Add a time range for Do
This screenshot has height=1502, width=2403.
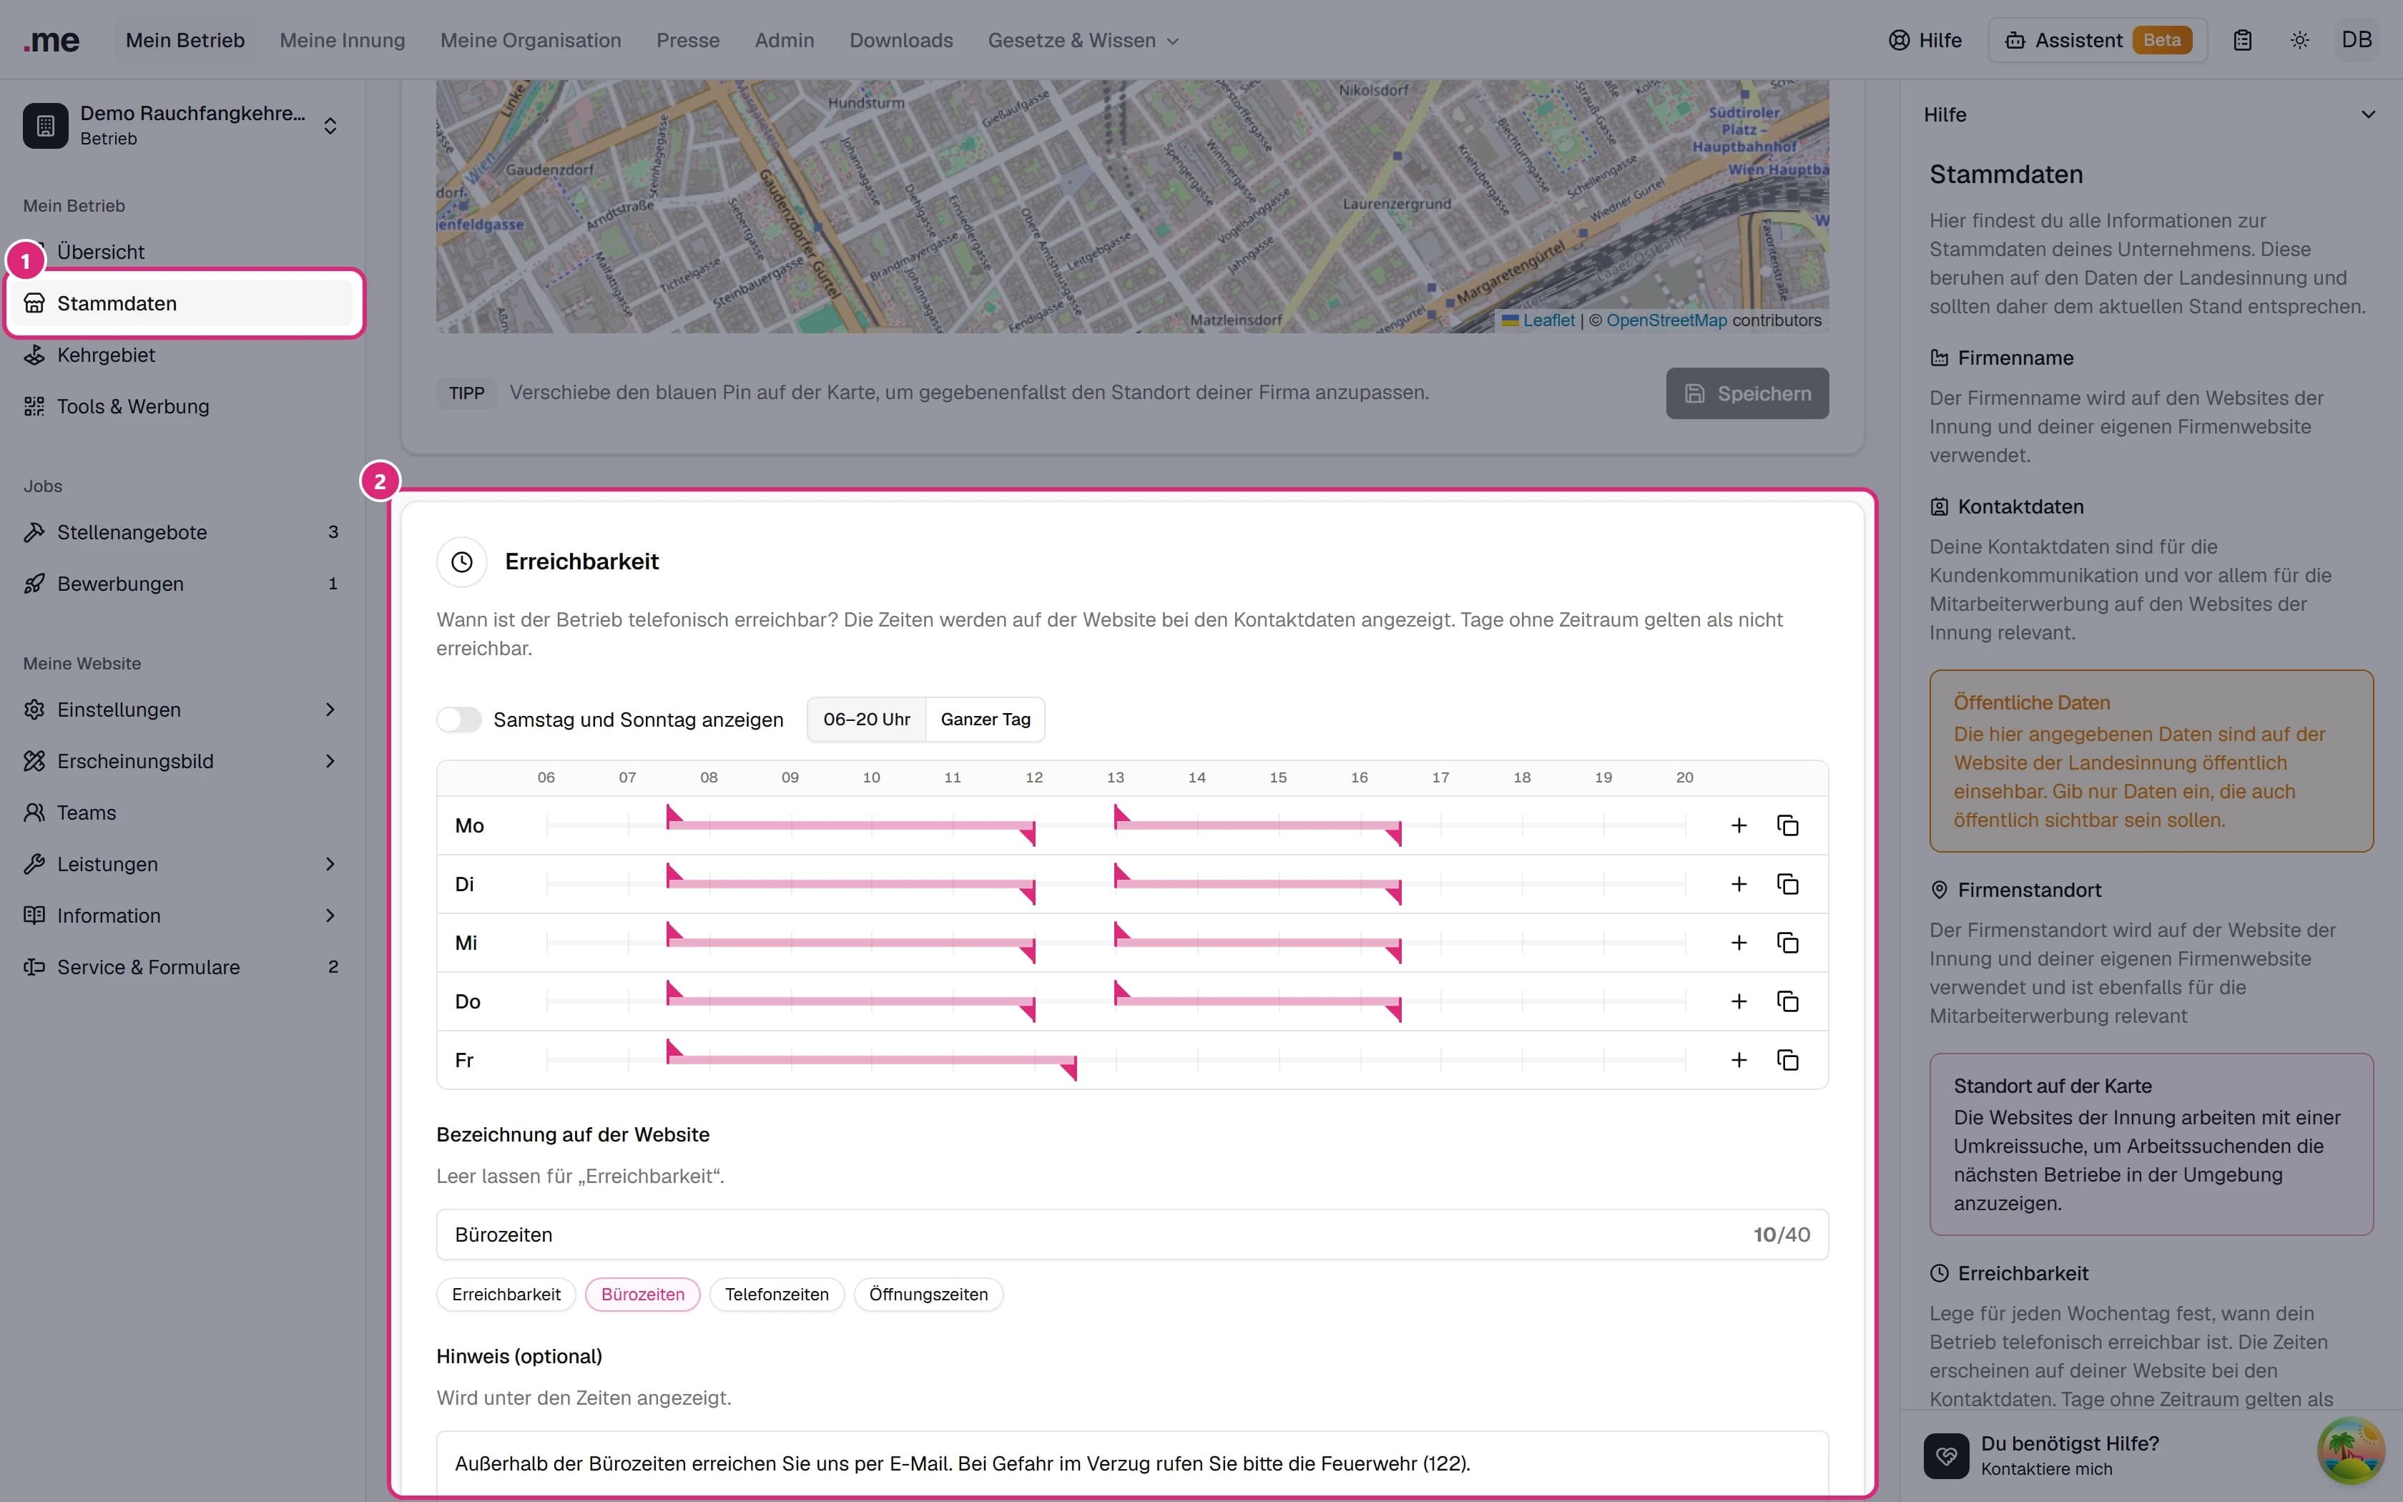(1739, 1001)
